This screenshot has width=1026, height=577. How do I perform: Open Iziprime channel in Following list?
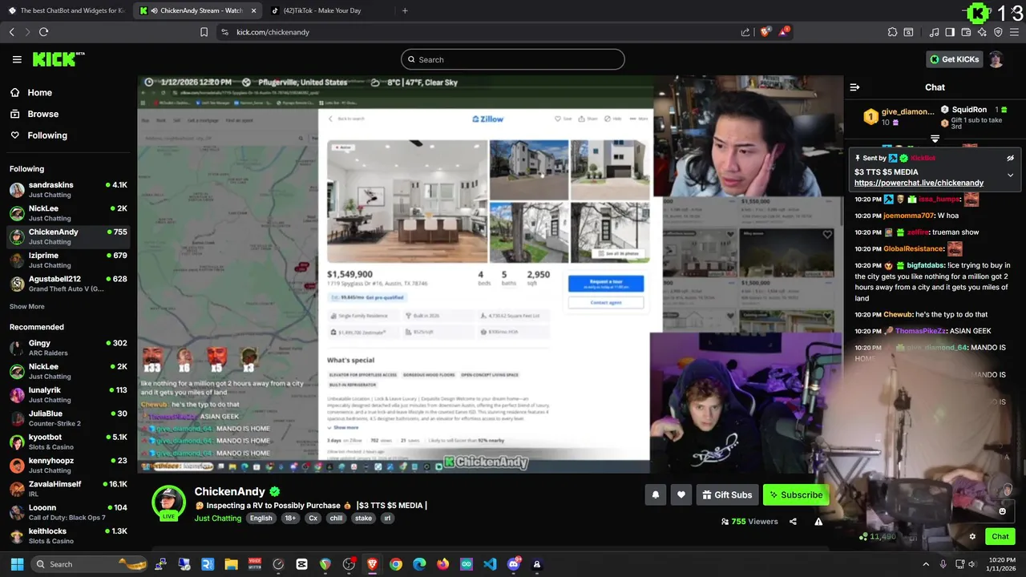coord(68,260)
